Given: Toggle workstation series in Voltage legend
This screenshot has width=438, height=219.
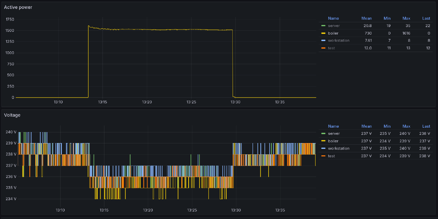Looking at the screenshot, I should coord(338,149).
